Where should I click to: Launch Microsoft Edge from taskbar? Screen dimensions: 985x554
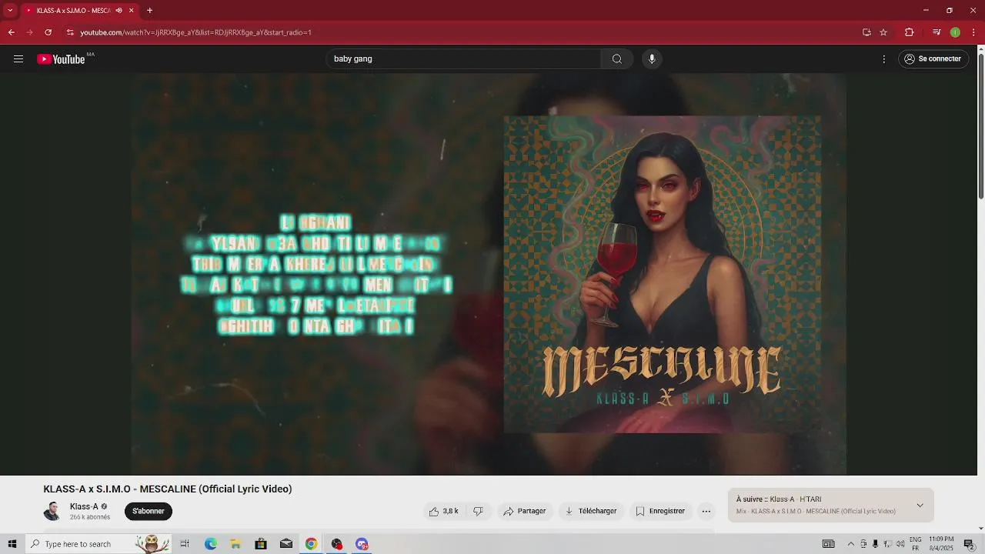click(211, 544)
